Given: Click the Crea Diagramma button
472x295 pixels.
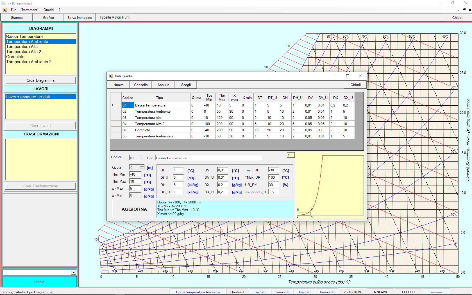Looking at the screenshot, I should (x=40, y=80).
